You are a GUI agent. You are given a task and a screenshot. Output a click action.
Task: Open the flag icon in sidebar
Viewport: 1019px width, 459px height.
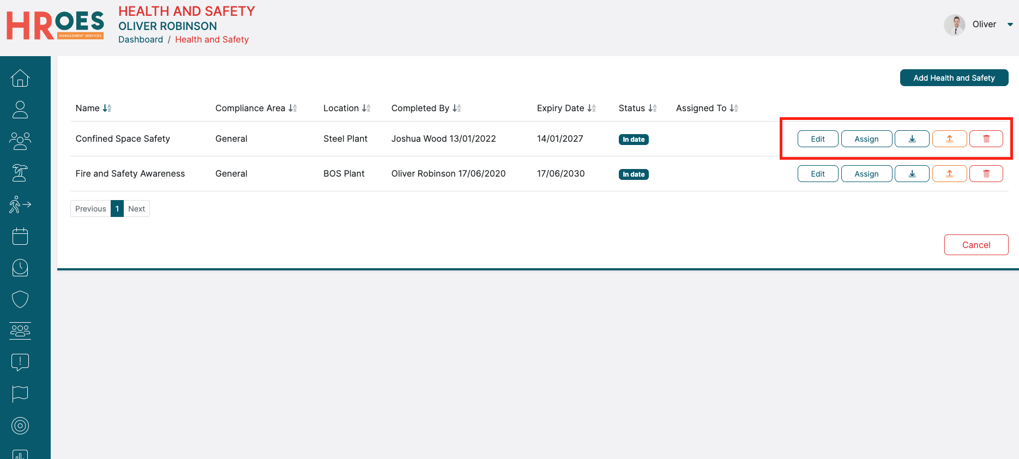pos(20,393)
